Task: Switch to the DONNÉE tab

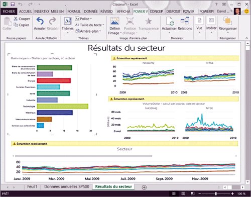Action: (x=91, y=12)
